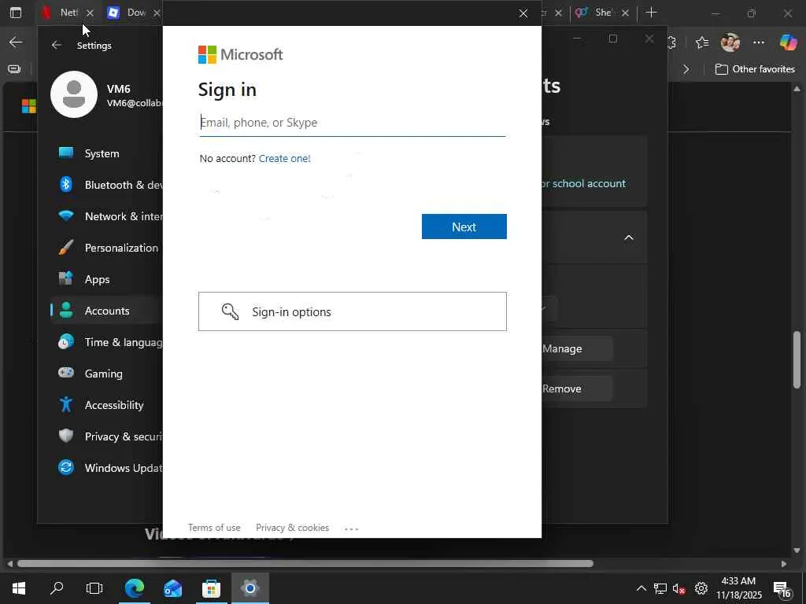Screen dimensions: 806x604
Task: Open Outlook from taskbar
Action: pyautogui.click(x=172, y=588)
